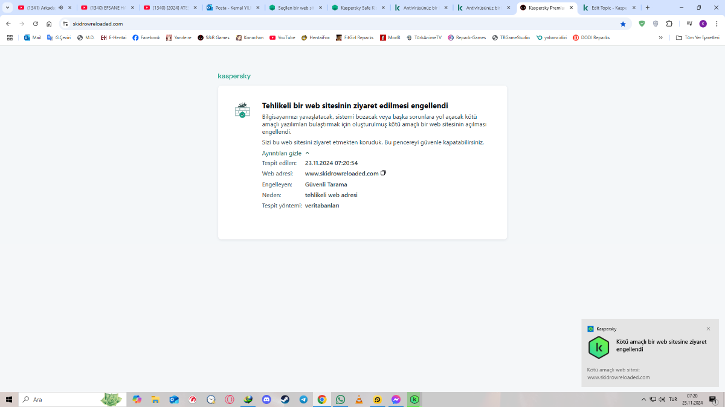725x407 pixels.
Task: Collapse details via Ayrıntıları gizle chevron
Action: (x=307, y=153)
